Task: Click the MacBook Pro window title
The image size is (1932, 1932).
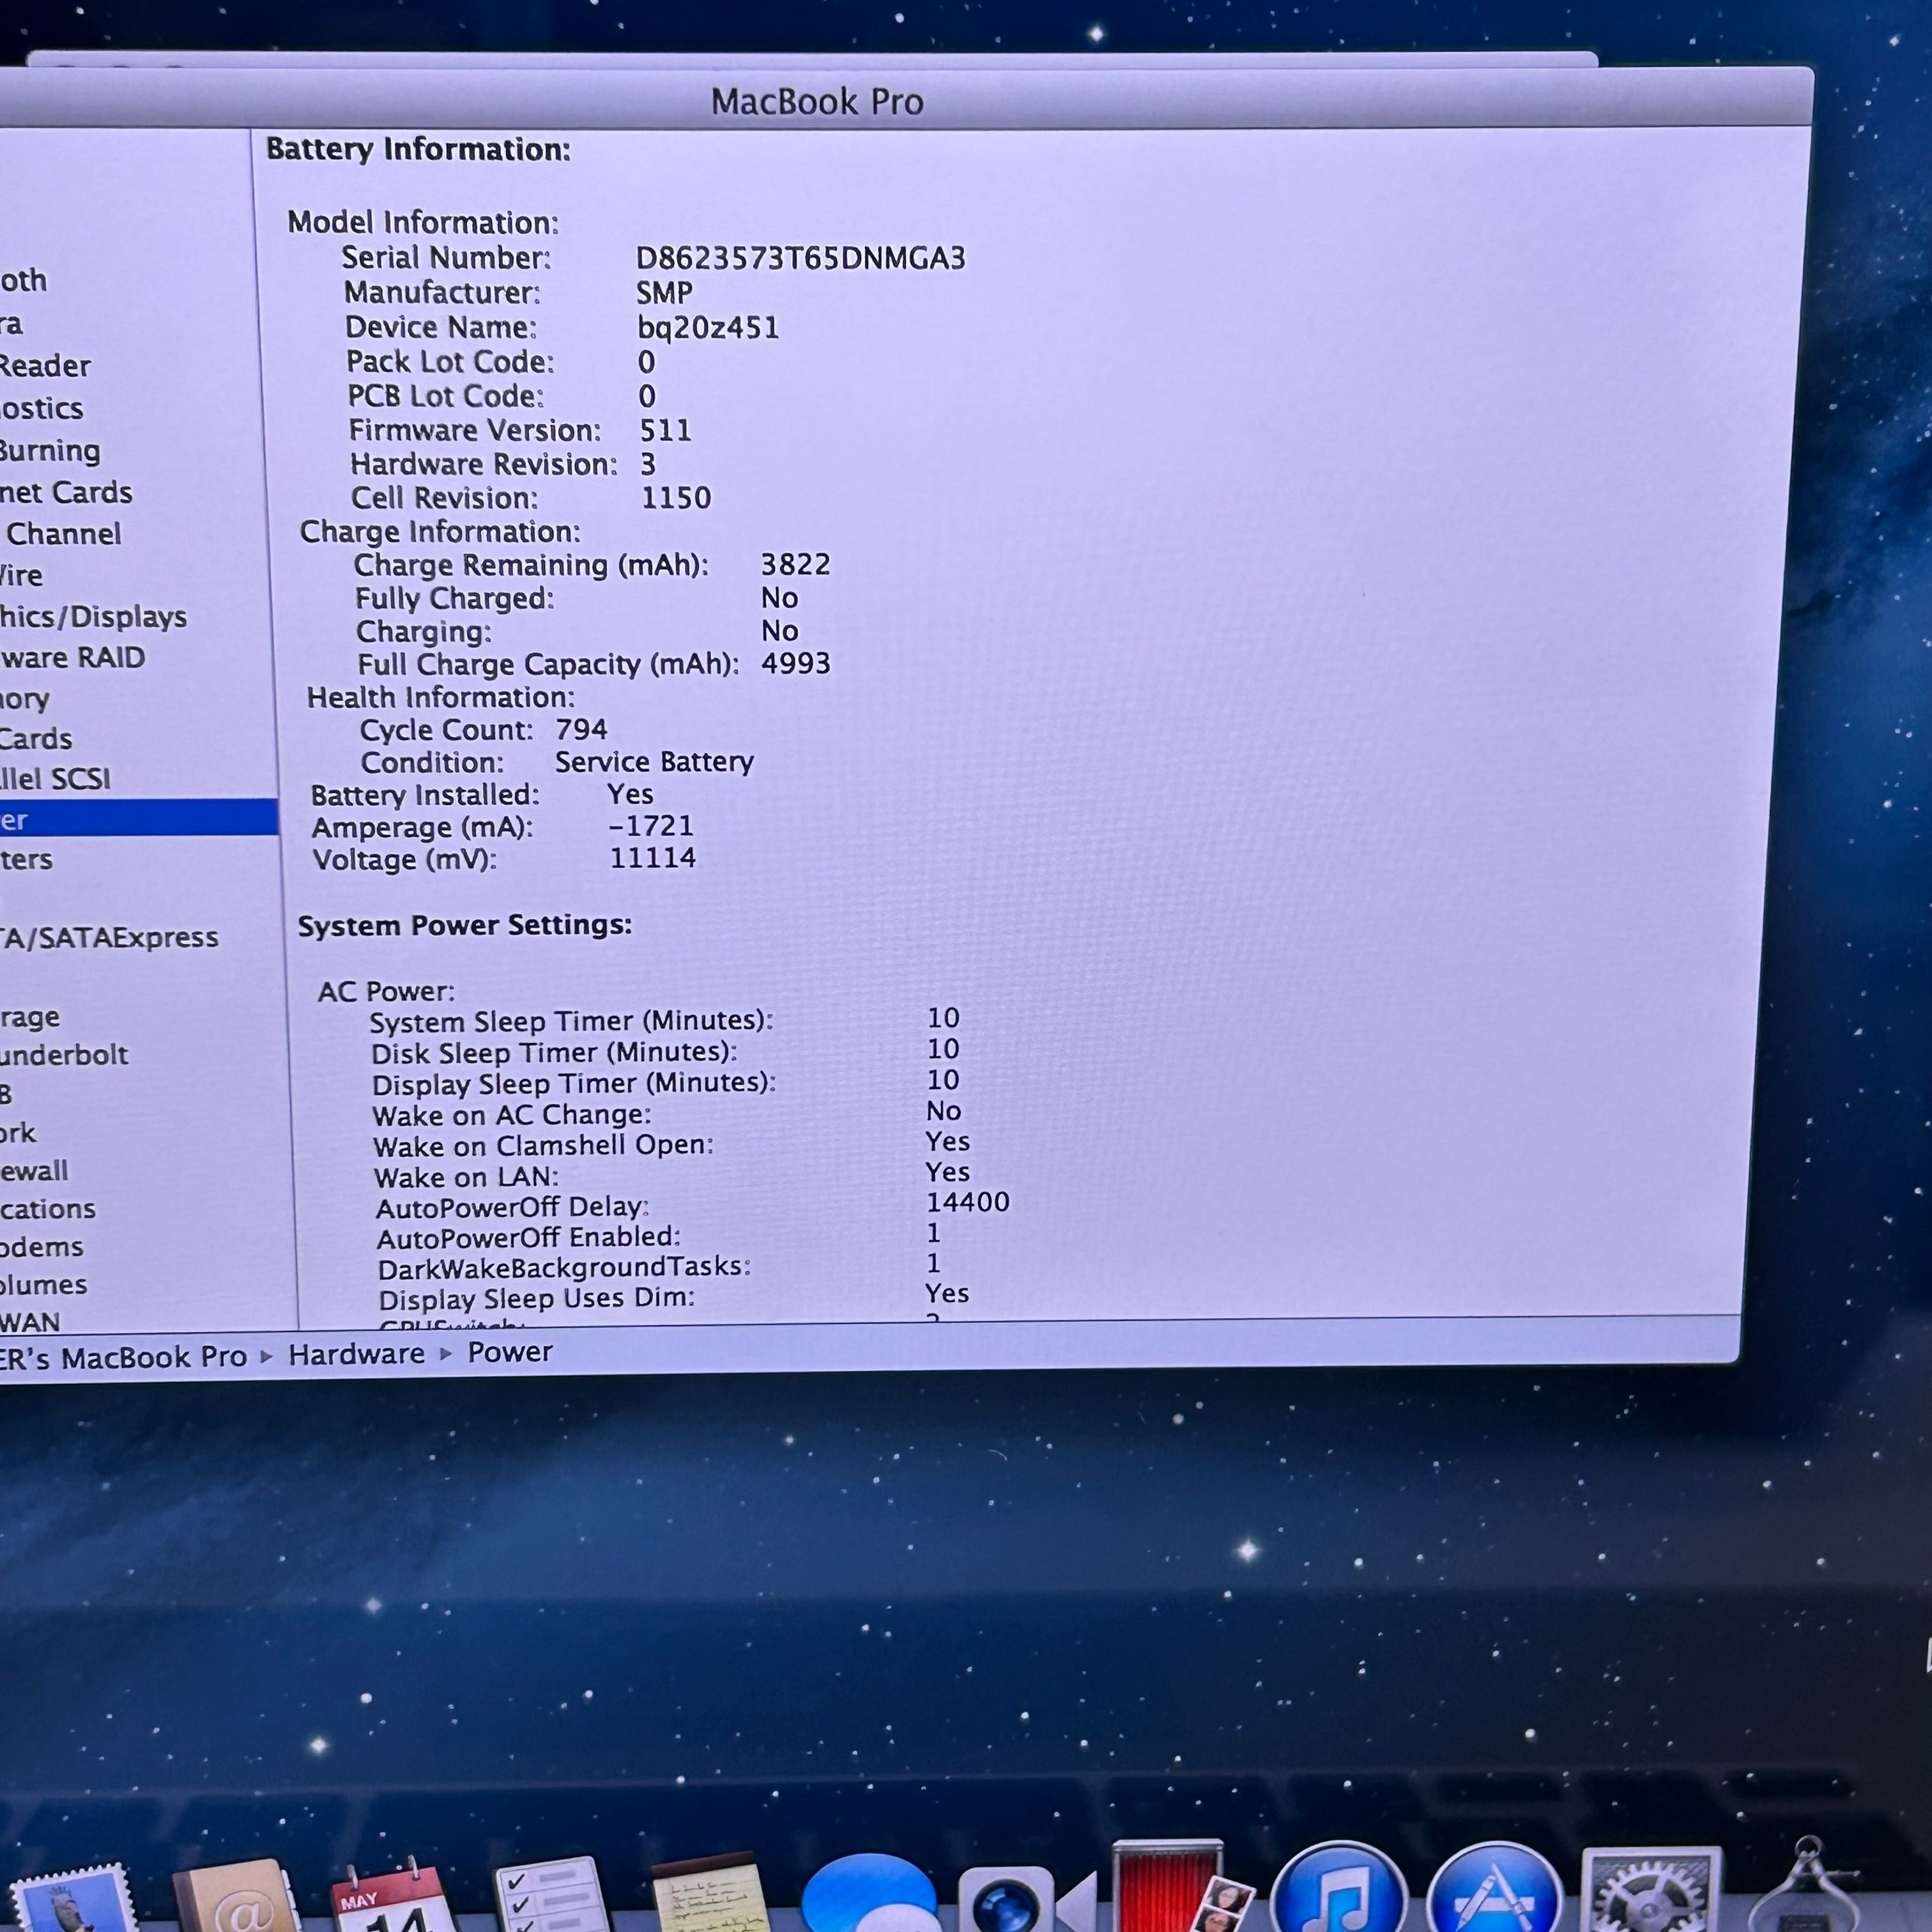Action: (817, 101)
